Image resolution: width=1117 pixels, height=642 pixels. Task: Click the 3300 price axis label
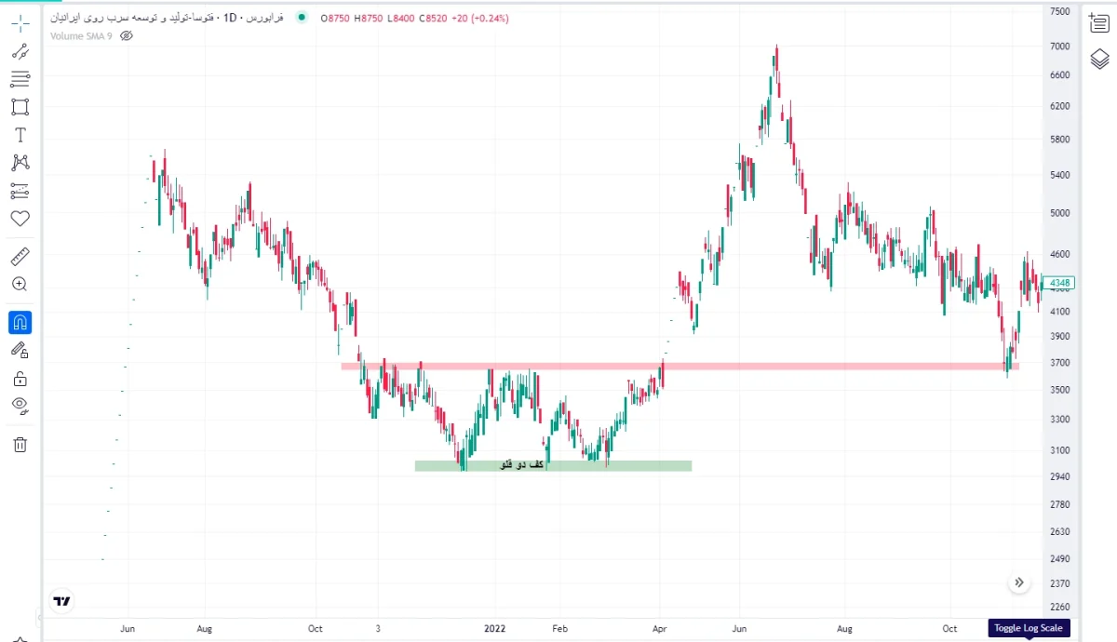coord(1060,419)
